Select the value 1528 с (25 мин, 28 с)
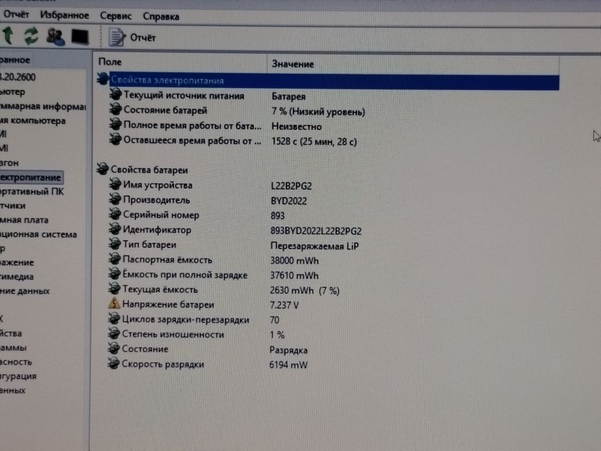 (314, 142)
